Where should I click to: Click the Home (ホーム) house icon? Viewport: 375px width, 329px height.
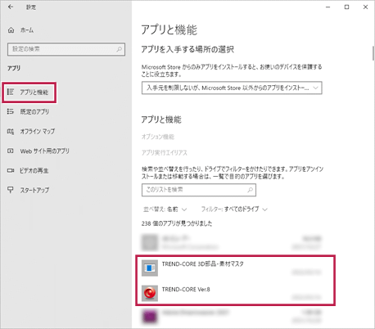(x=11, y=30)
